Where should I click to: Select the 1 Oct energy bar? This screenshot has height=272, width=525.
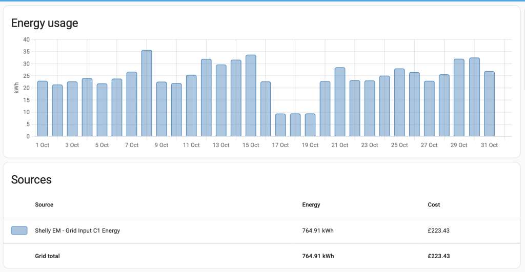pyautogui.click(x=42, y=109)
